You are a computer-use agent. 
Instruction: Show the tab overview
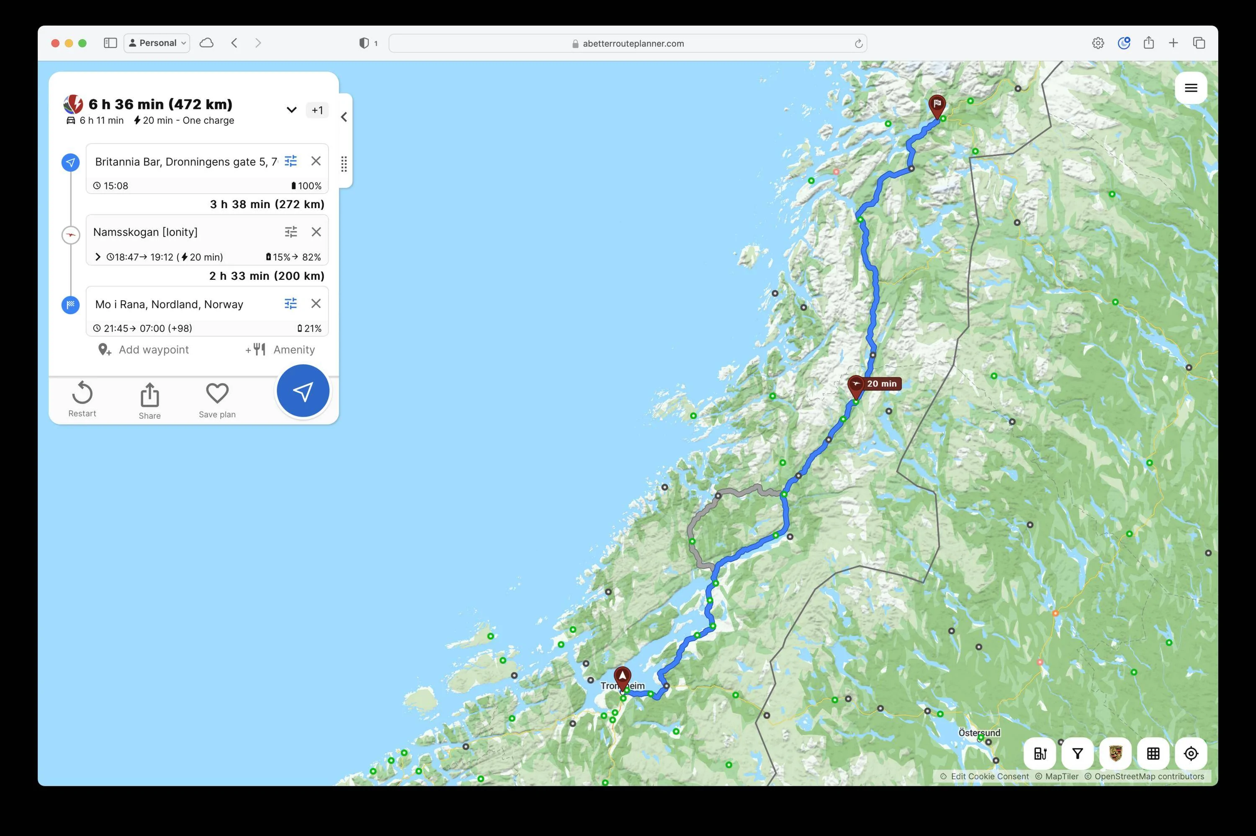(x=1199, y=43)
